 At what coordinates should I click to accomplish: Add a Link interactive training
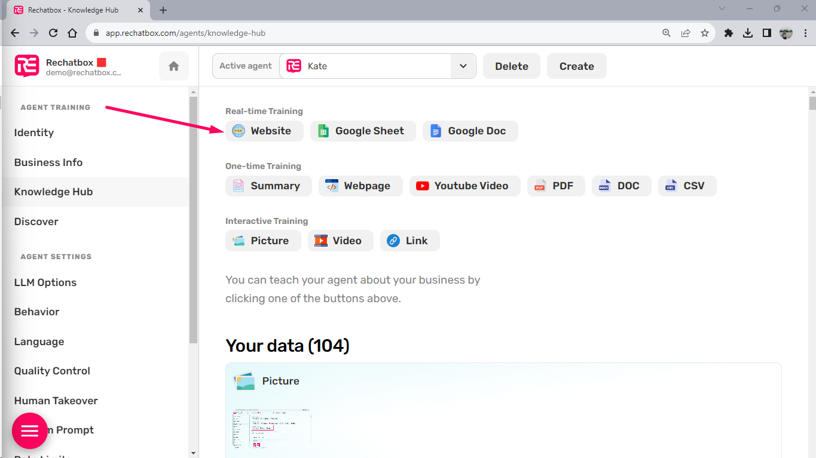pyautogui.click(x=410, y=241)
